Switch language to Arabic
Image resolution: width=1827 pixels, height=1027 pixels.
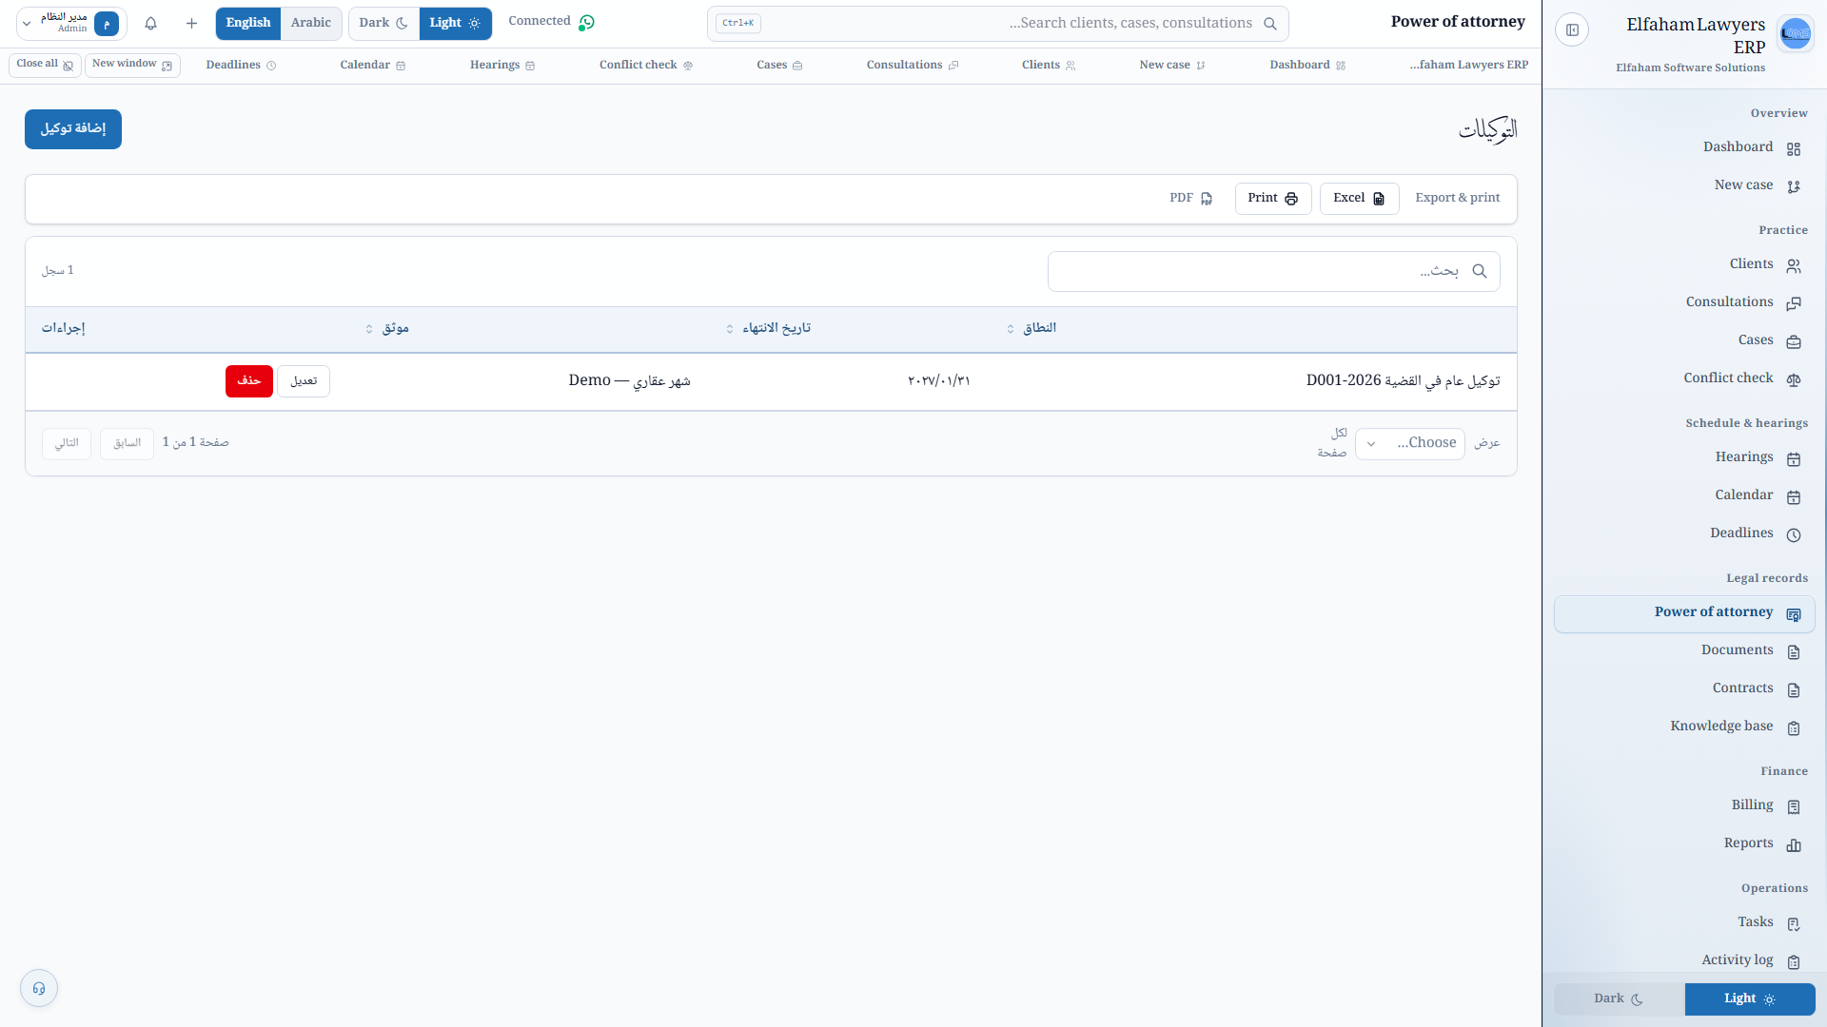(311, 23)
